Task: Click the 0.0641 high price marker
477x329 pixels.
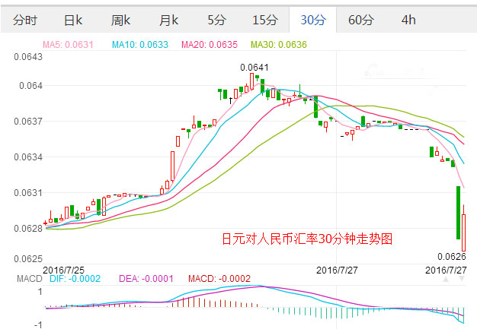Action: pyautogui.click(x=255, y=68)
